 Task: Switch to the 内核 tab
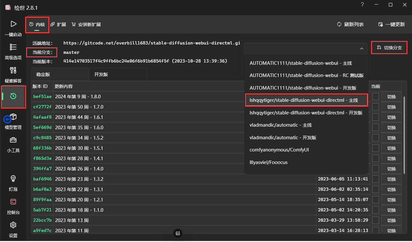pos(37,24)
